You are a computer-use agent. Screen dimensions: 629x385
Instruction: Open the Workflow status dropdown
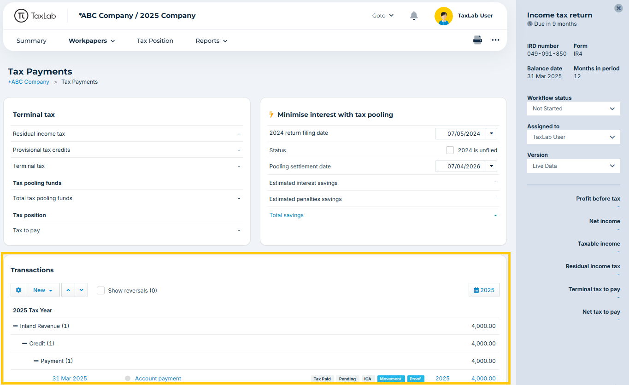(574, 109)
